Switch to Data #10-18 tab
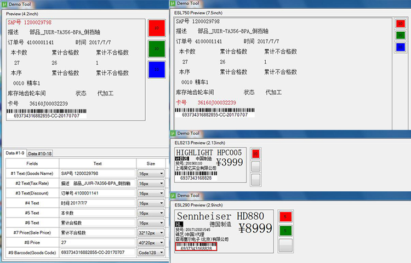The height and width of the screenshot is (263, 411). tap(40, 153)
